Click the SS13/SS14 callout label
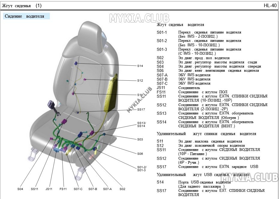 [x=141, y=125]
